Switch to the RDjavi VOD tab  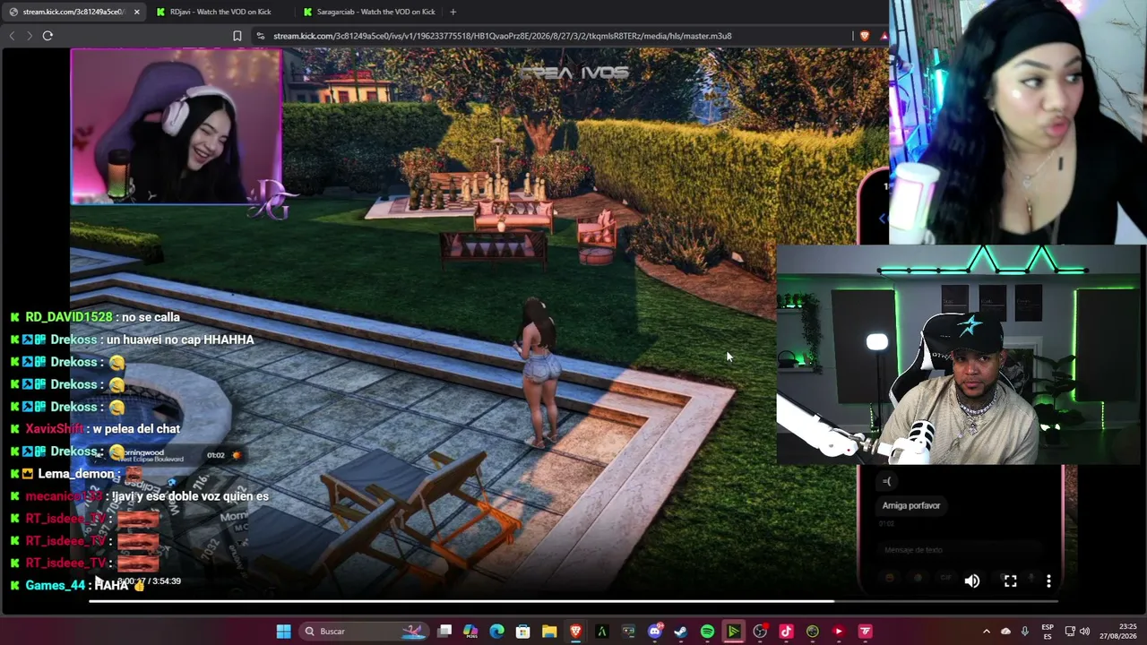pos(220,12)
